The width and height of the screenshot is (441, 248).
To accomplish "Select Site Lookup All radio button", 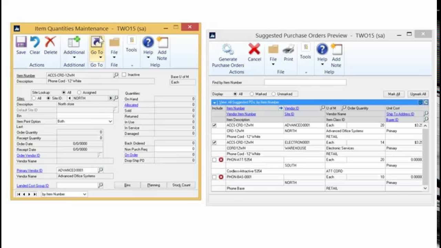I will pos(64,93).
